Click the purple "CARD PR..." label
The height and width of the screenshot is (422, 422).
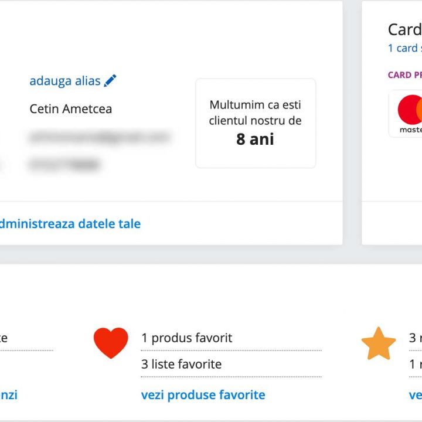[404, 75]
